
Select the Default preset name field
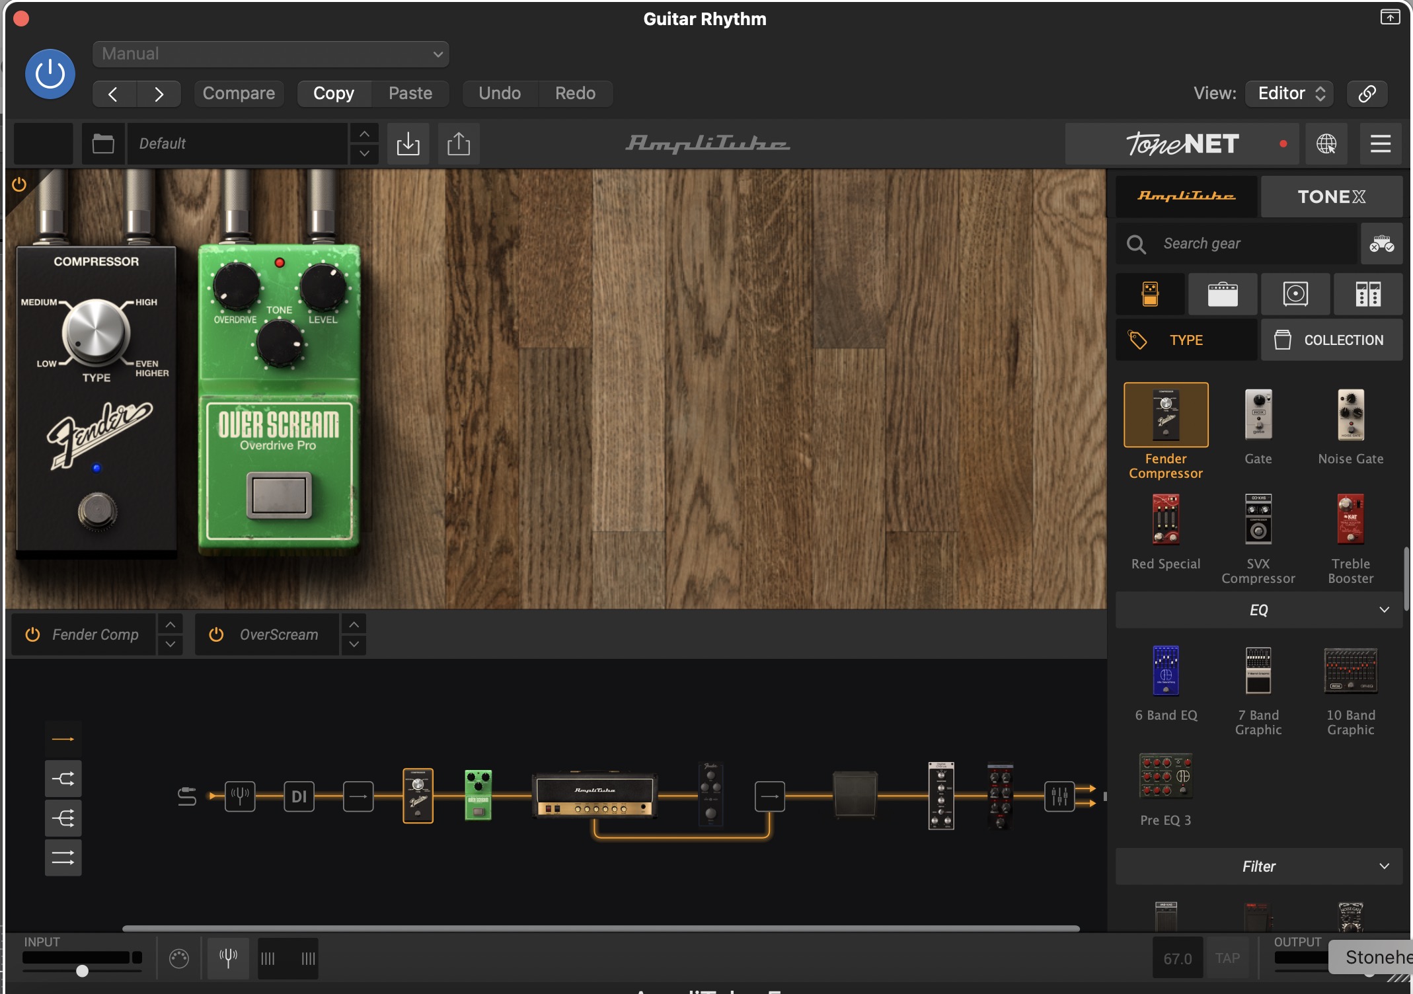coord(238,143)
